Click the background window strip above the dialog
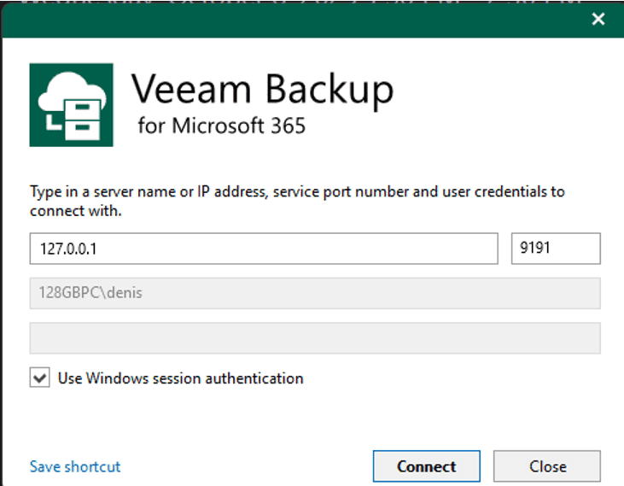 click(256, 3)
